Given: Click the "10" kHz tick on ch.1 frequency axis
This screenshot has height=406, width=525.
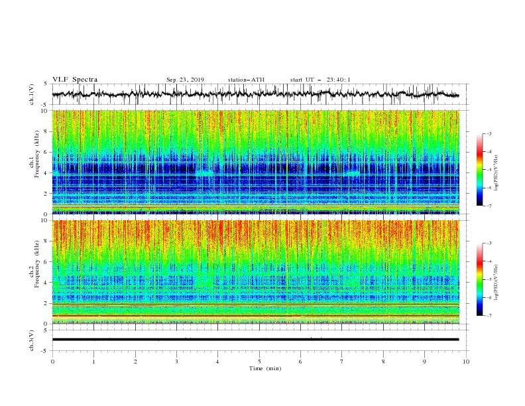Looking at the screenshot, I should [x=44, y=111].
